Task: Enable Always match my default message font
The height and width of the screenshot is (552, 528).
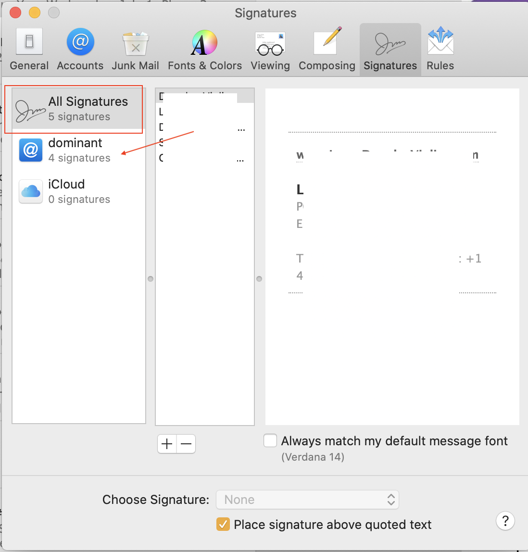Action: [270, 441]
